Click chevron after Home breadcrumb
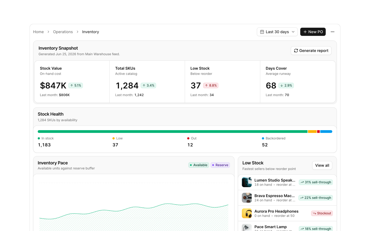The width and height of the screenshot is (370, 231). coord(48,32)
